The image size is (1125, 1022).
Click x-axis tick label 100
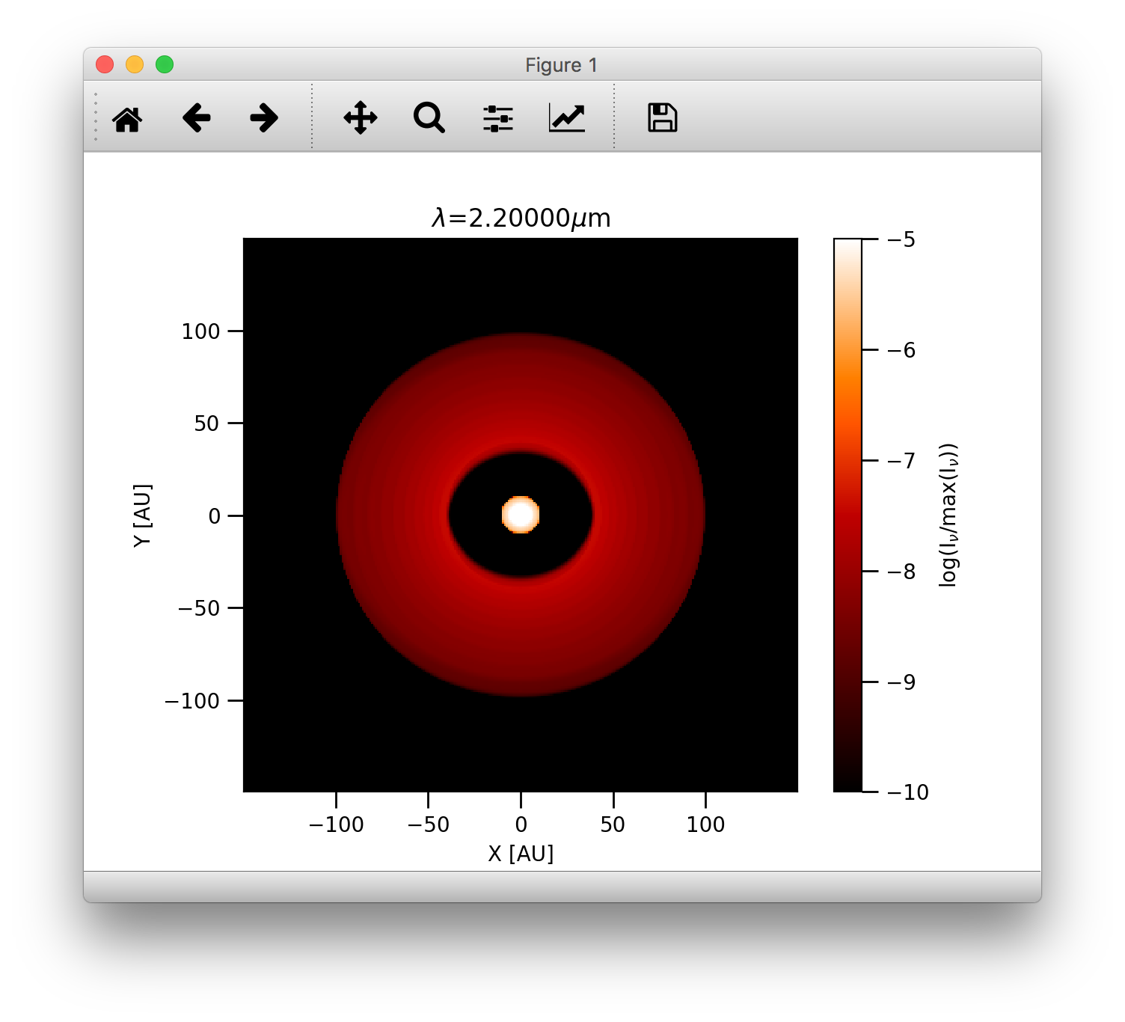coord(705,824)
